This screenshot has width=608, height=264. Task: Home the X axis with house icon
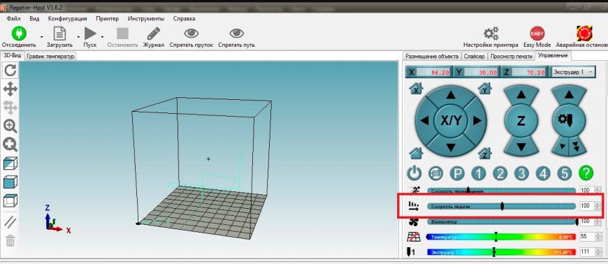[x=416, y=89]
